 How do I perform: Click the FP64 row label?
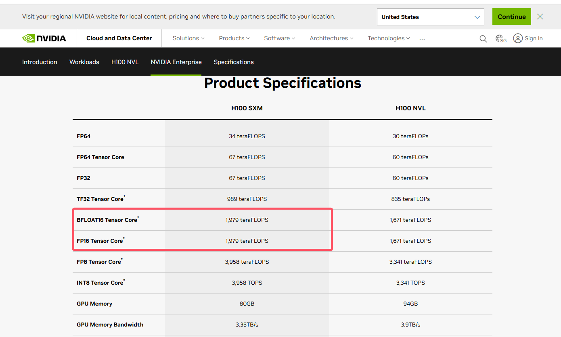tap(84, 136)
